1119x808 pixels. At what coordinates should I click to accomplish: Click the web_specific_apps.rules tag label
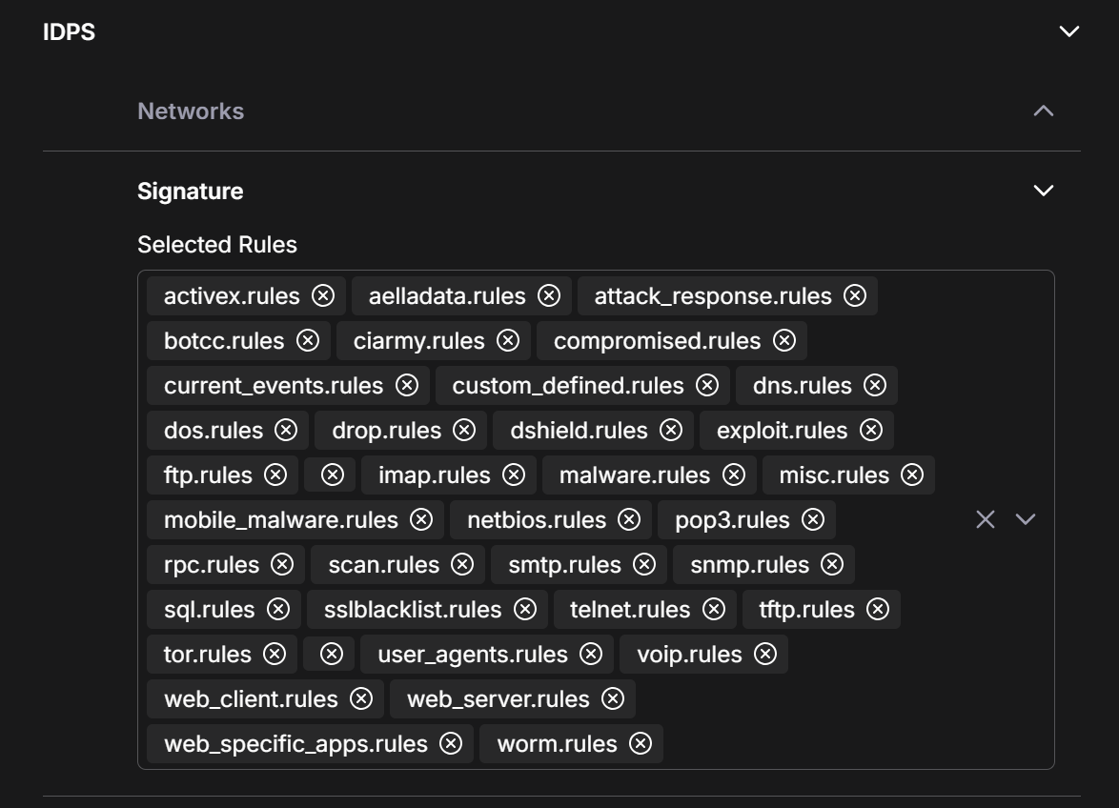[295, 744]
